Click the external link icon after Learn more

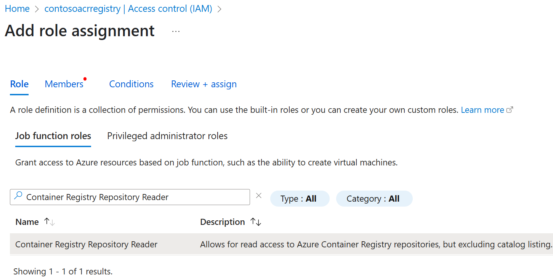(x=510, y=110)
